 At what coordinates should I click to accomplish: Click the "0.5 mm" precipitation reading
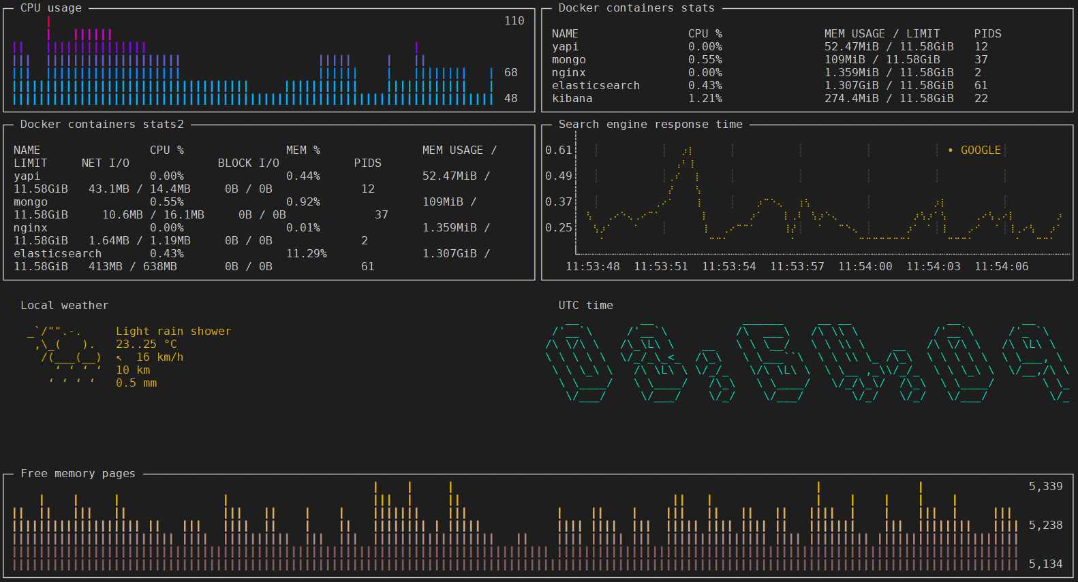point(136,383)
